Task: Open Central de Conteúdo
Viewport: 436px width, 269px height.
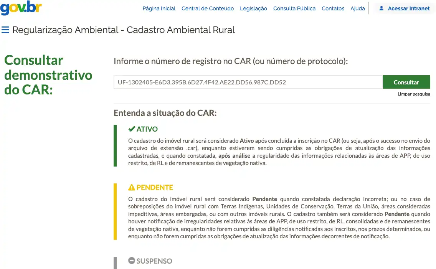Action: pyautogui.click(x=207, y=8)
